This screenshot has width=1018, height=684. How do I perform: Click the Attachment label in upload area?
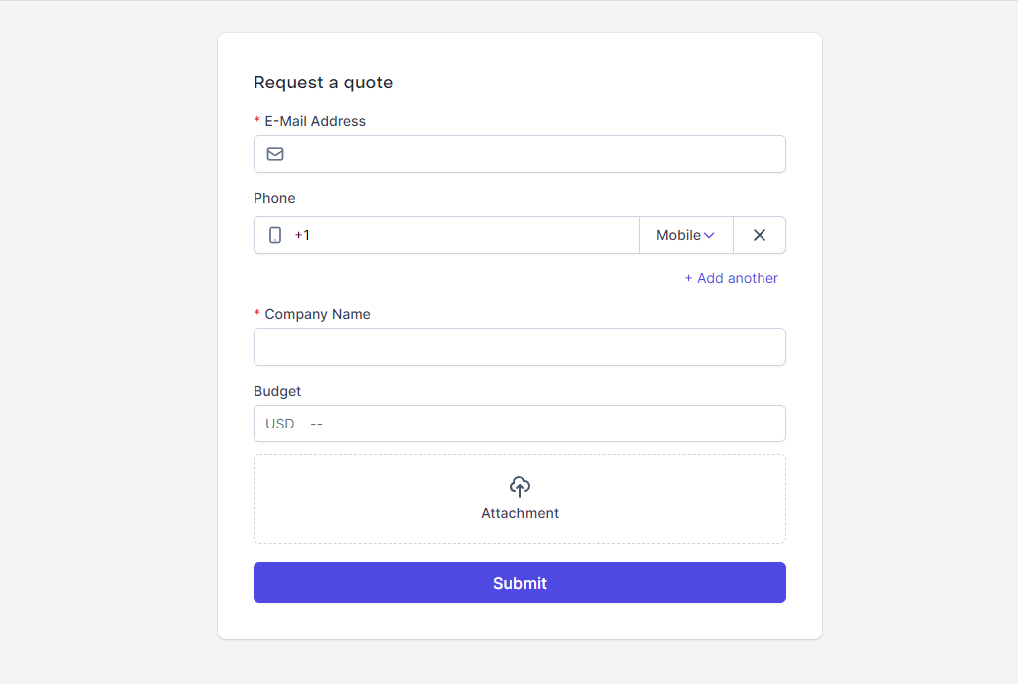tap(520, 513)
